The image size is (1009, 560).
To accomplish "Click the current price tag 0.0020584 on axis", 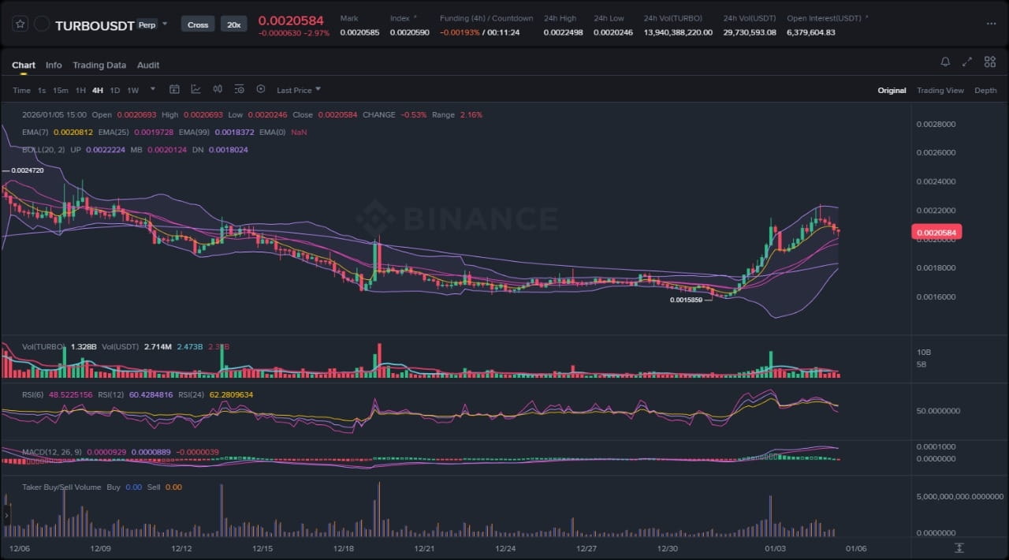I will [x=936, y=232].
